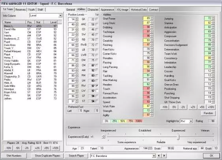Open the Info Column Level dropdown
The height and width of the screenshot is (160, 222).
pos(60,15)
